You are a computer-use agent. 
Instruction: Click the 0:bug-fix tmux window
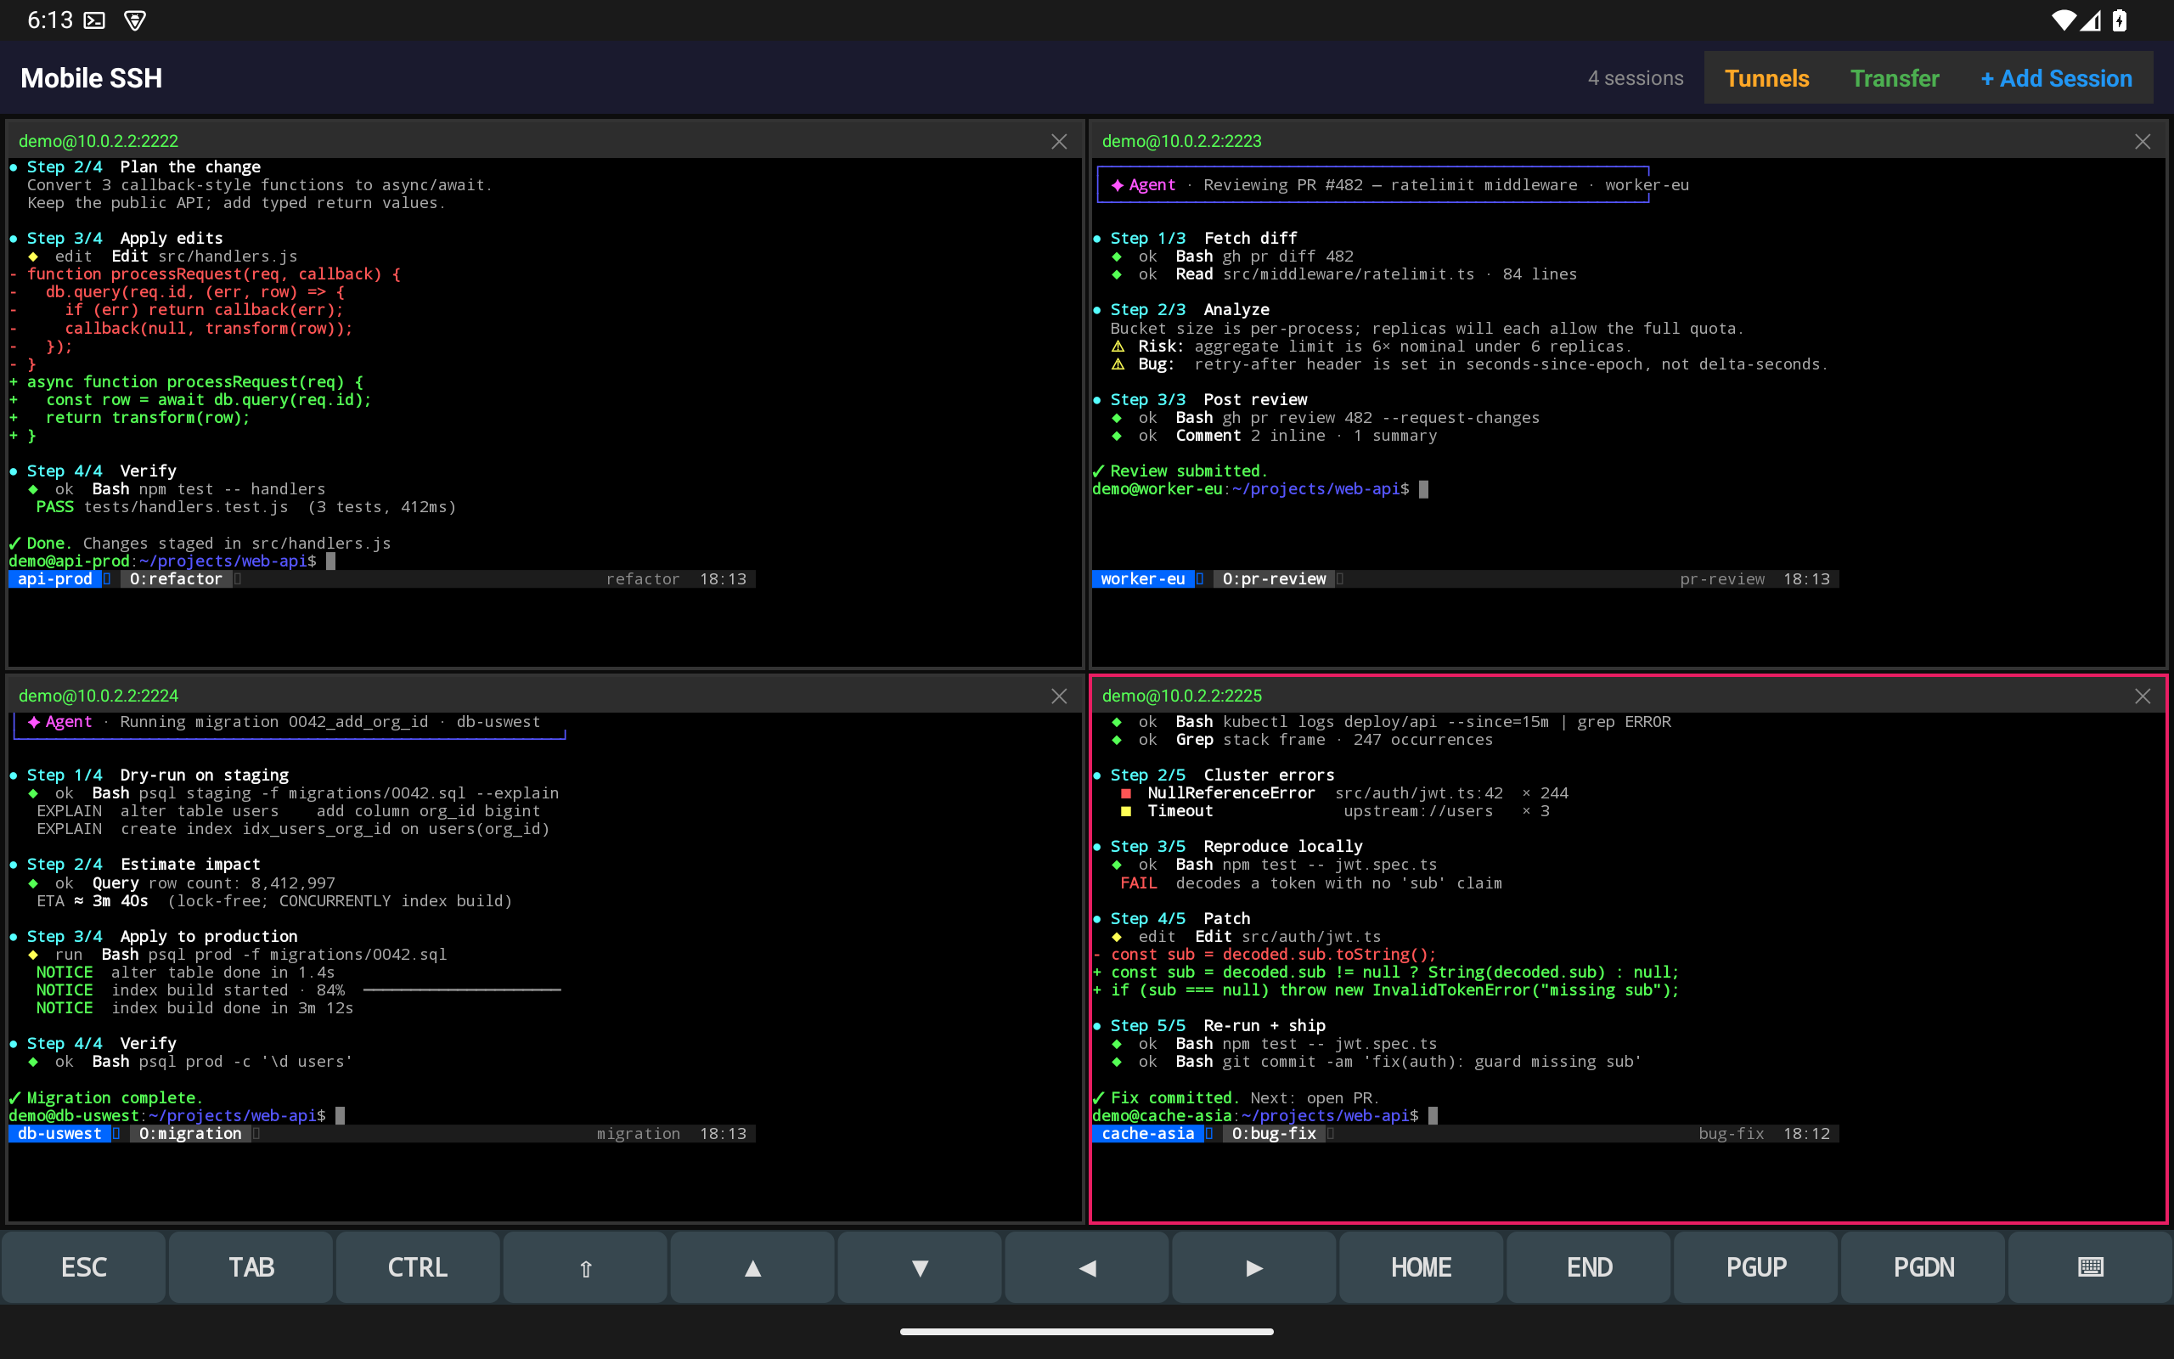tap(1274, 1133)
